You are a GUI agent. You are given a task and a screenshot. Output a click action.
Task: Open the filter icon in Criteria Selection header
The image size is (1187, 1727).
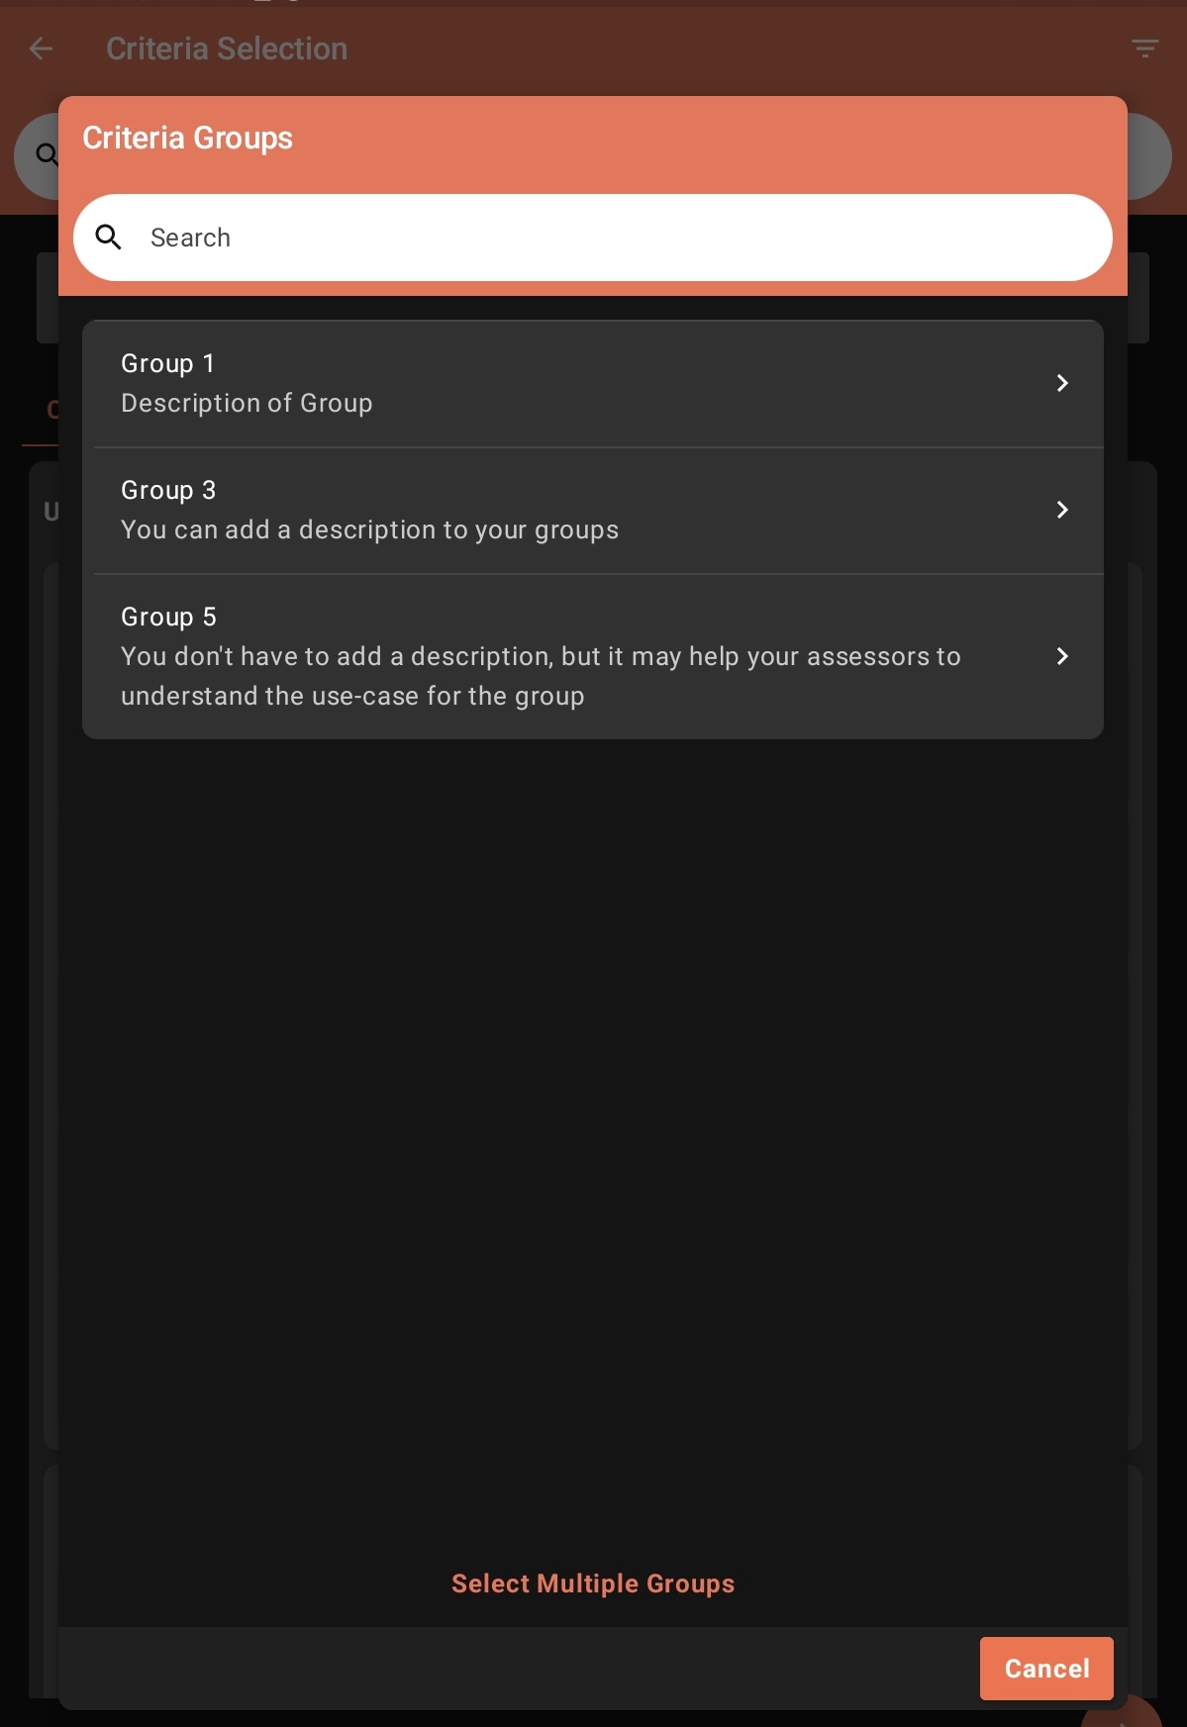coord(1145,48)
